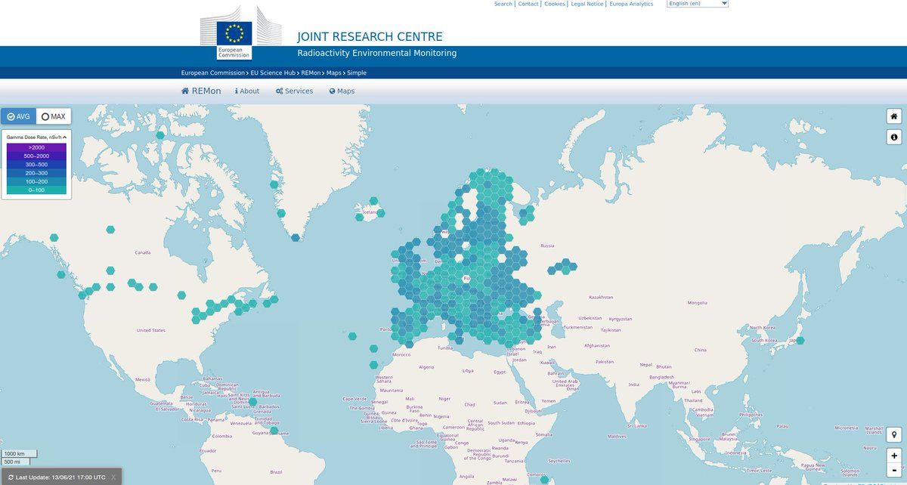The height and width of the screenshot is (485, 907).
Task: Close the Last Update notification
Action: click(x=113, y=477)
